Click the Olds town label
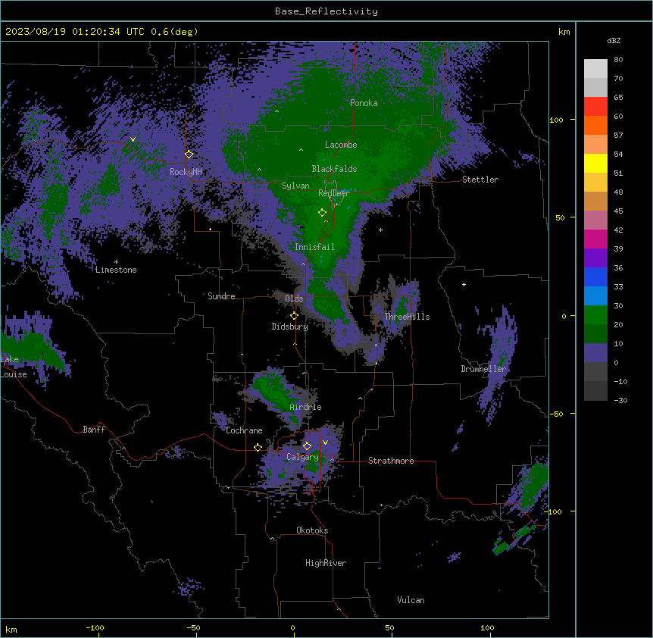Viewport: 653px width, 638px height. 294,299
